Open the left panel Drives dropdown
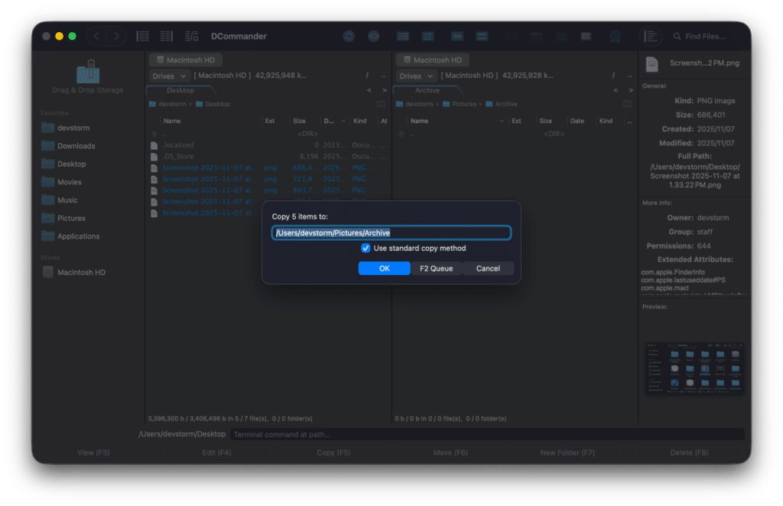 click(x=170, y=76)
